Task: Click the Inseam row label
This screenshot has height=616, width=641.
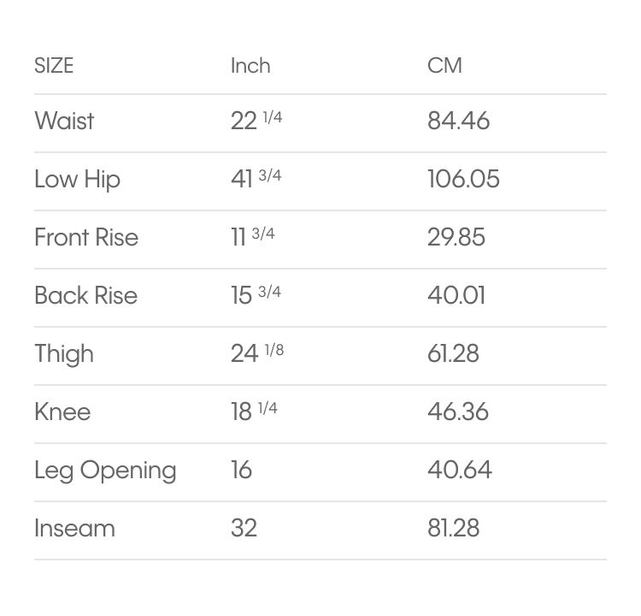Action: (x=75, y=528)
